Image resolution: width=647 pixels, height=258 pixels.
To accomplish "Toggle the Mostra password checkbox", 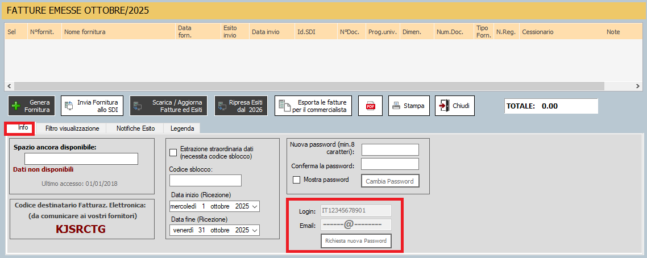I will tap(296, 180).
